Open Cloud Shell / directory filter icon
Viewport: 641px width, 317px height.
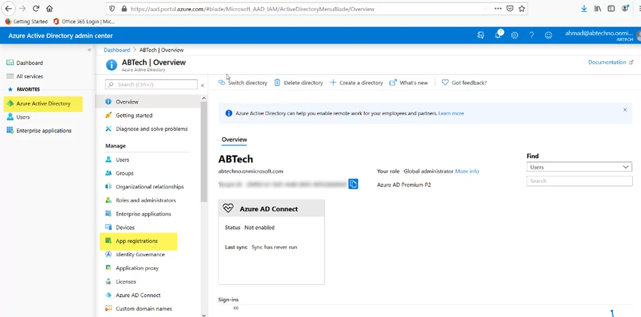[x=481, y=35]
